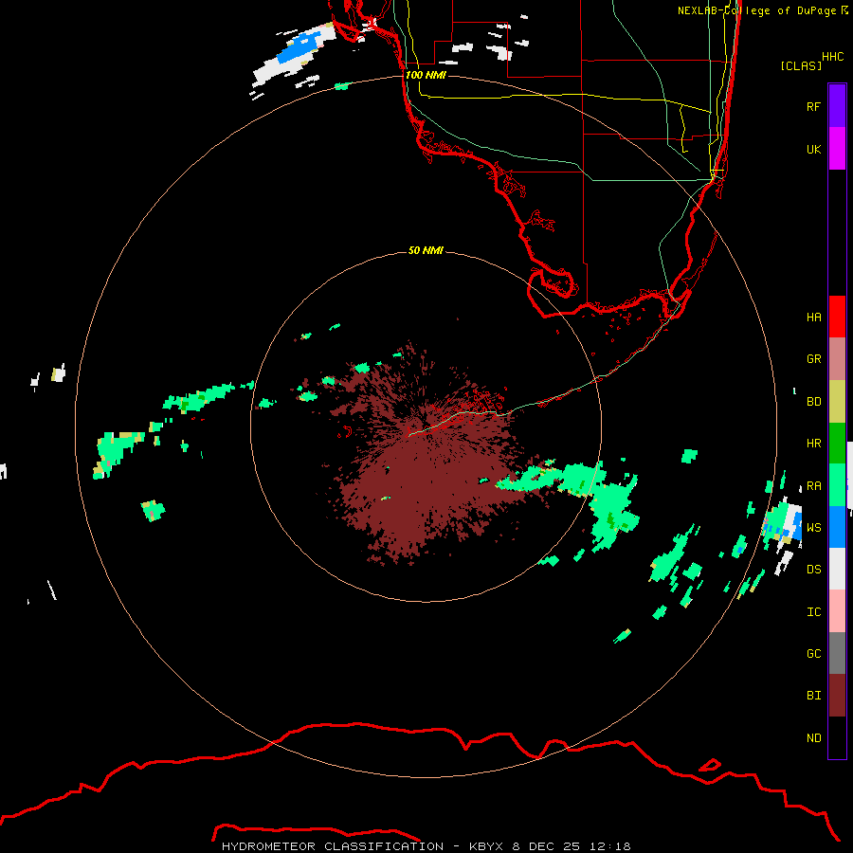Viewport: 853px width, 853px height.
Task: Click the ND legend label
Action: point(813,738)
